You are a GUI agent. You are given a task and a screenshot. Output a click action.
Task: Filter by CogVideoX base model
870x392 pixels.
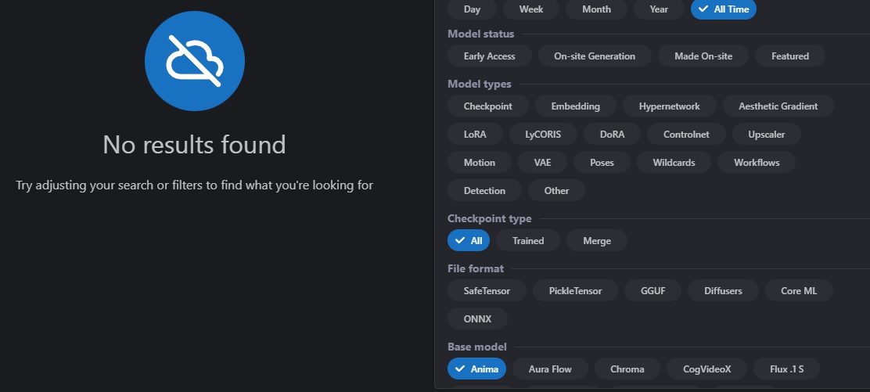tap(706, 369)
